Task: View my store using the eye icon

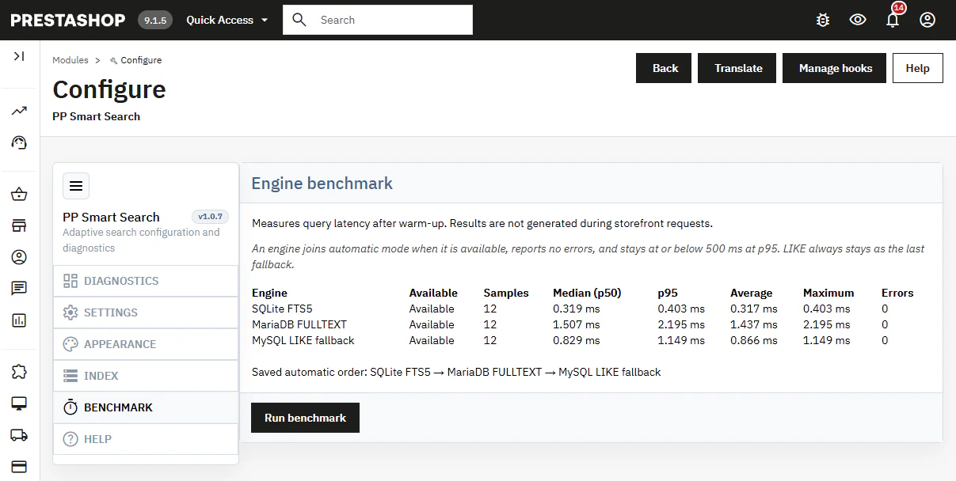Action: coord(858,20)
